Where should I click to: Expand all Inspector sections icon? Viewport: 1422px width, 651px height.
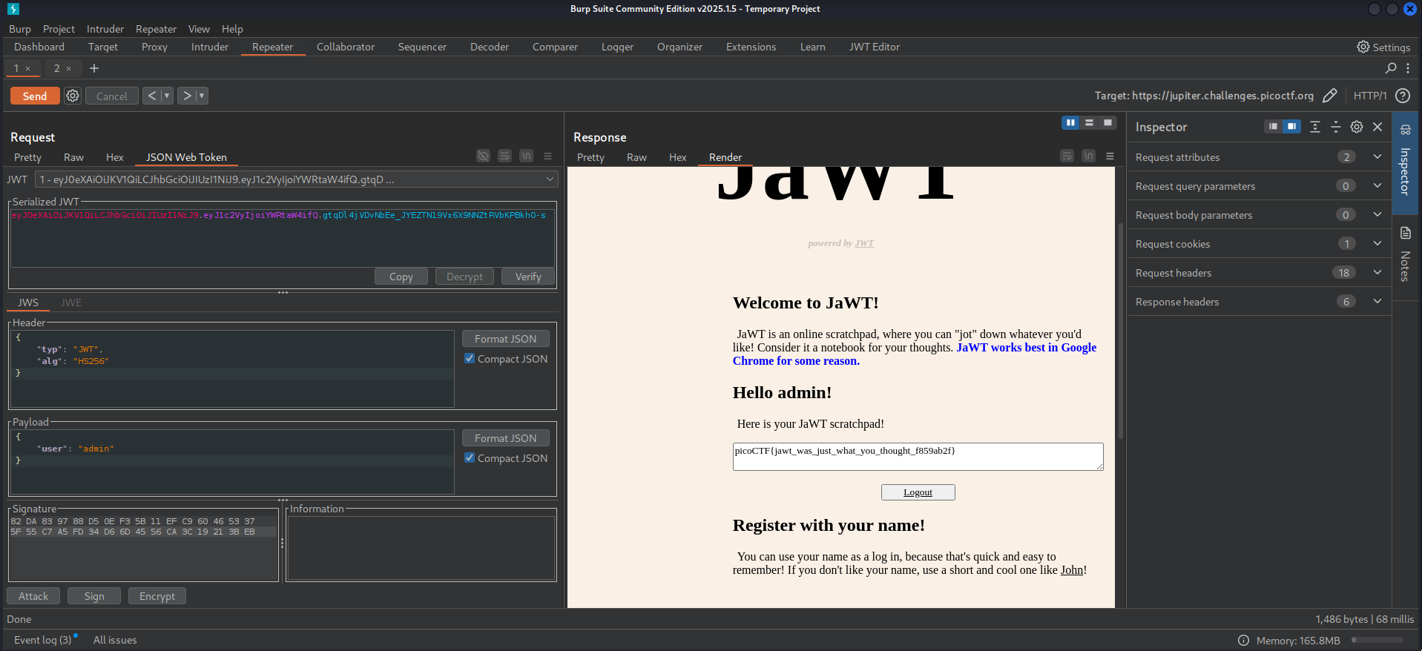pos(1315,127)
